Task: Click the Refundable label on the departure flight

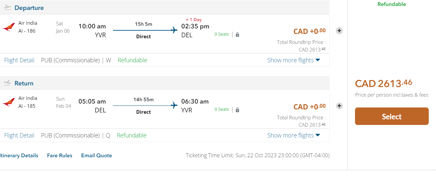Action: click(x=132, y=60)
